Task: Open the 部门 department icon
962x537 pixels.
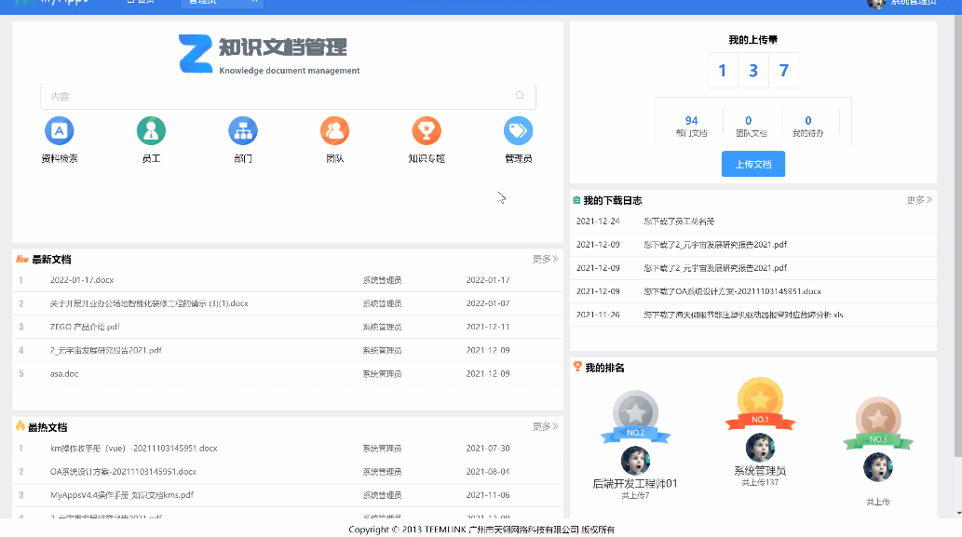Action: 242,131
